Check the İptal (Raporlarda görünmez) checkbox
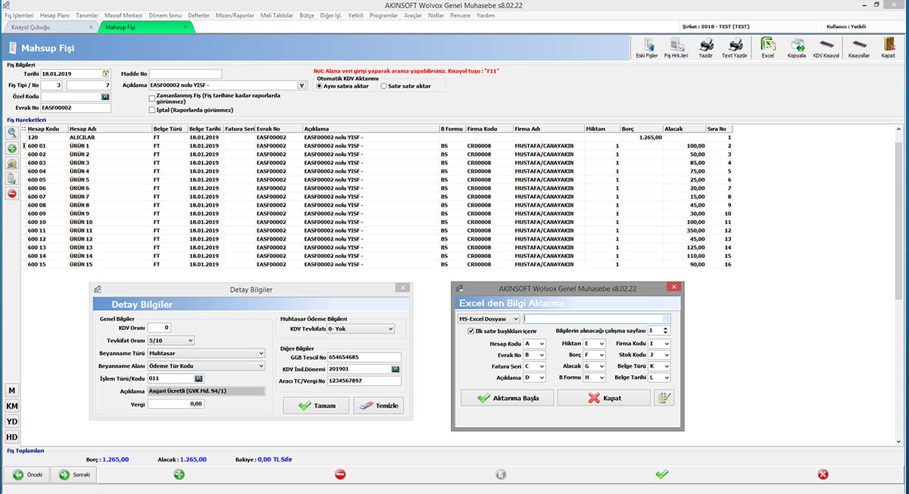 coord(152,109)
